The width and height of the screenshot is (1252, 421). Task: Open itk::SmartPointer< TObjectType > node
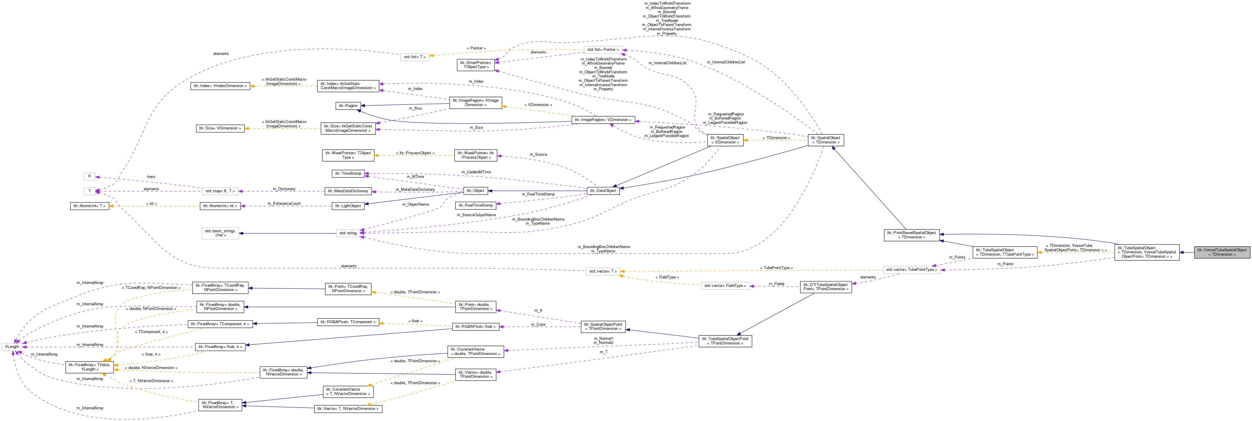click(x=475, y=65)
